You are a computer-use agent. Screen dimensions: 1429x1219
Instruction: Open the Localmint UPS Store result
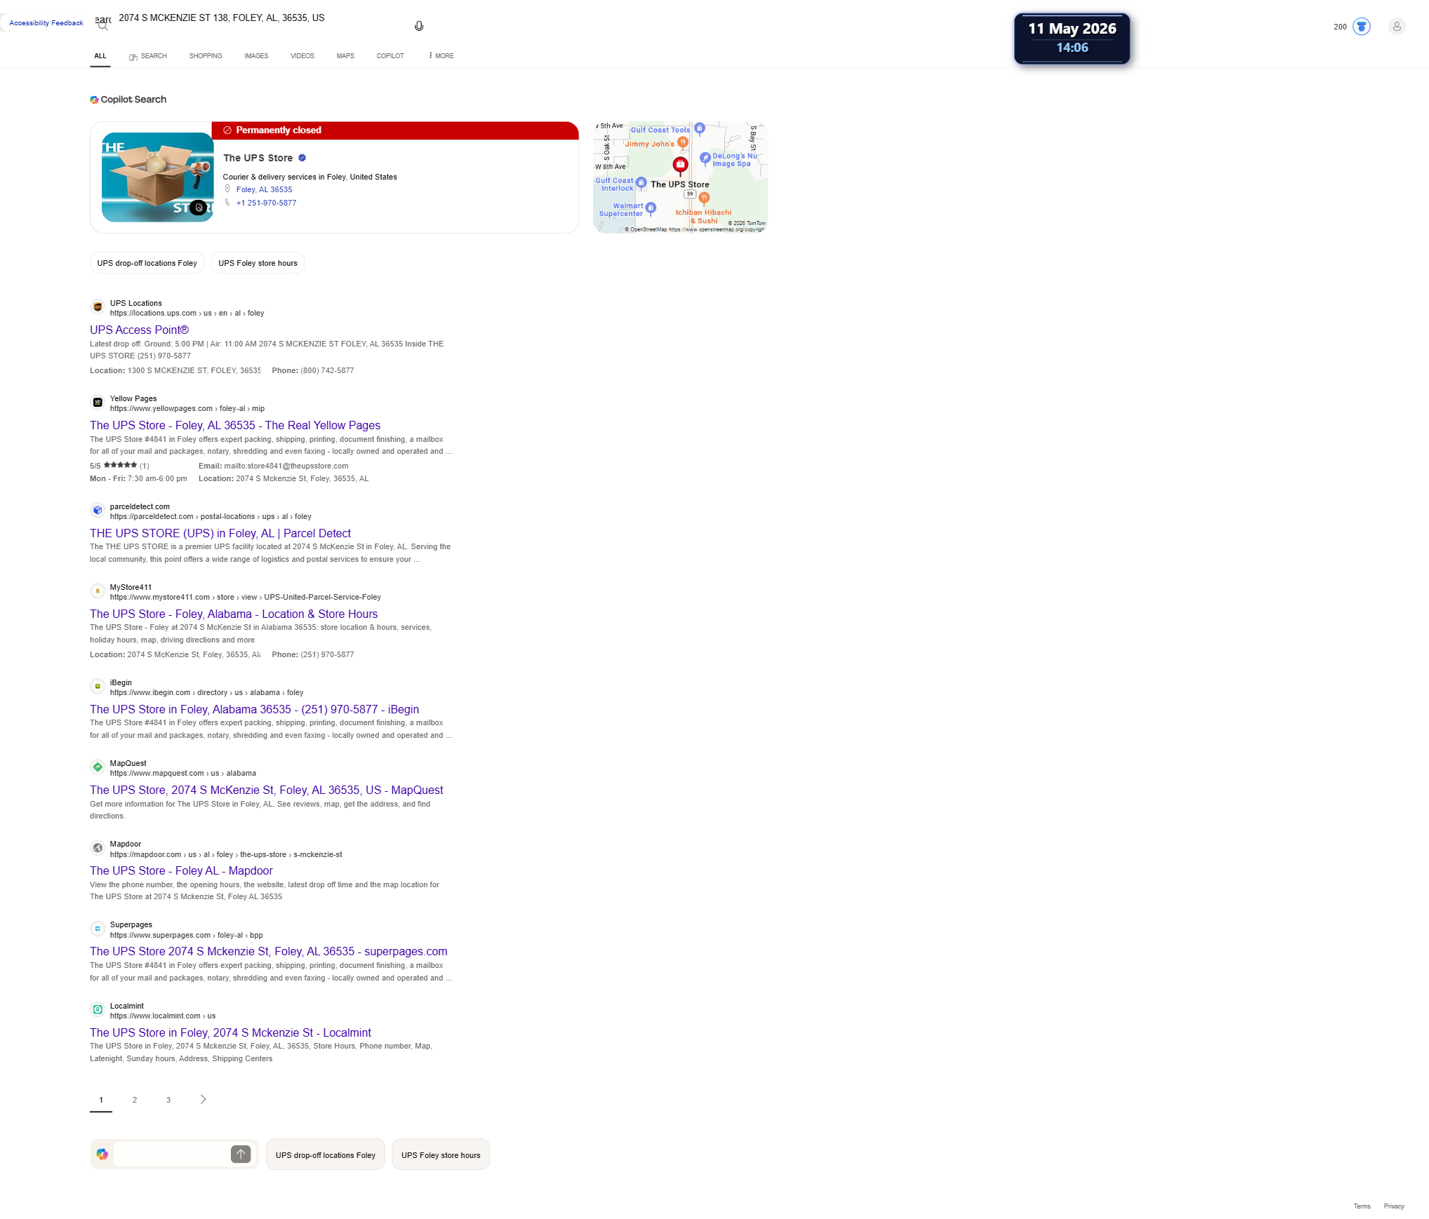click(231, 1033)
